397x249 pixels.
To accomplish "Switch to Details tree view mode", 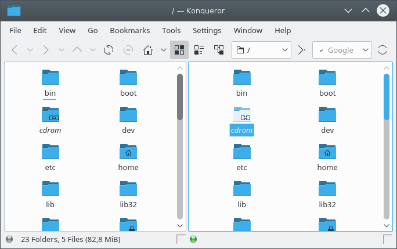I will [x=219, y=50].
